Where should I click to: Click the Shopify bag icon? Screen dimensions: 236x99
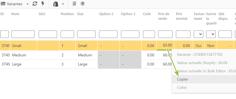pos(56,4)
